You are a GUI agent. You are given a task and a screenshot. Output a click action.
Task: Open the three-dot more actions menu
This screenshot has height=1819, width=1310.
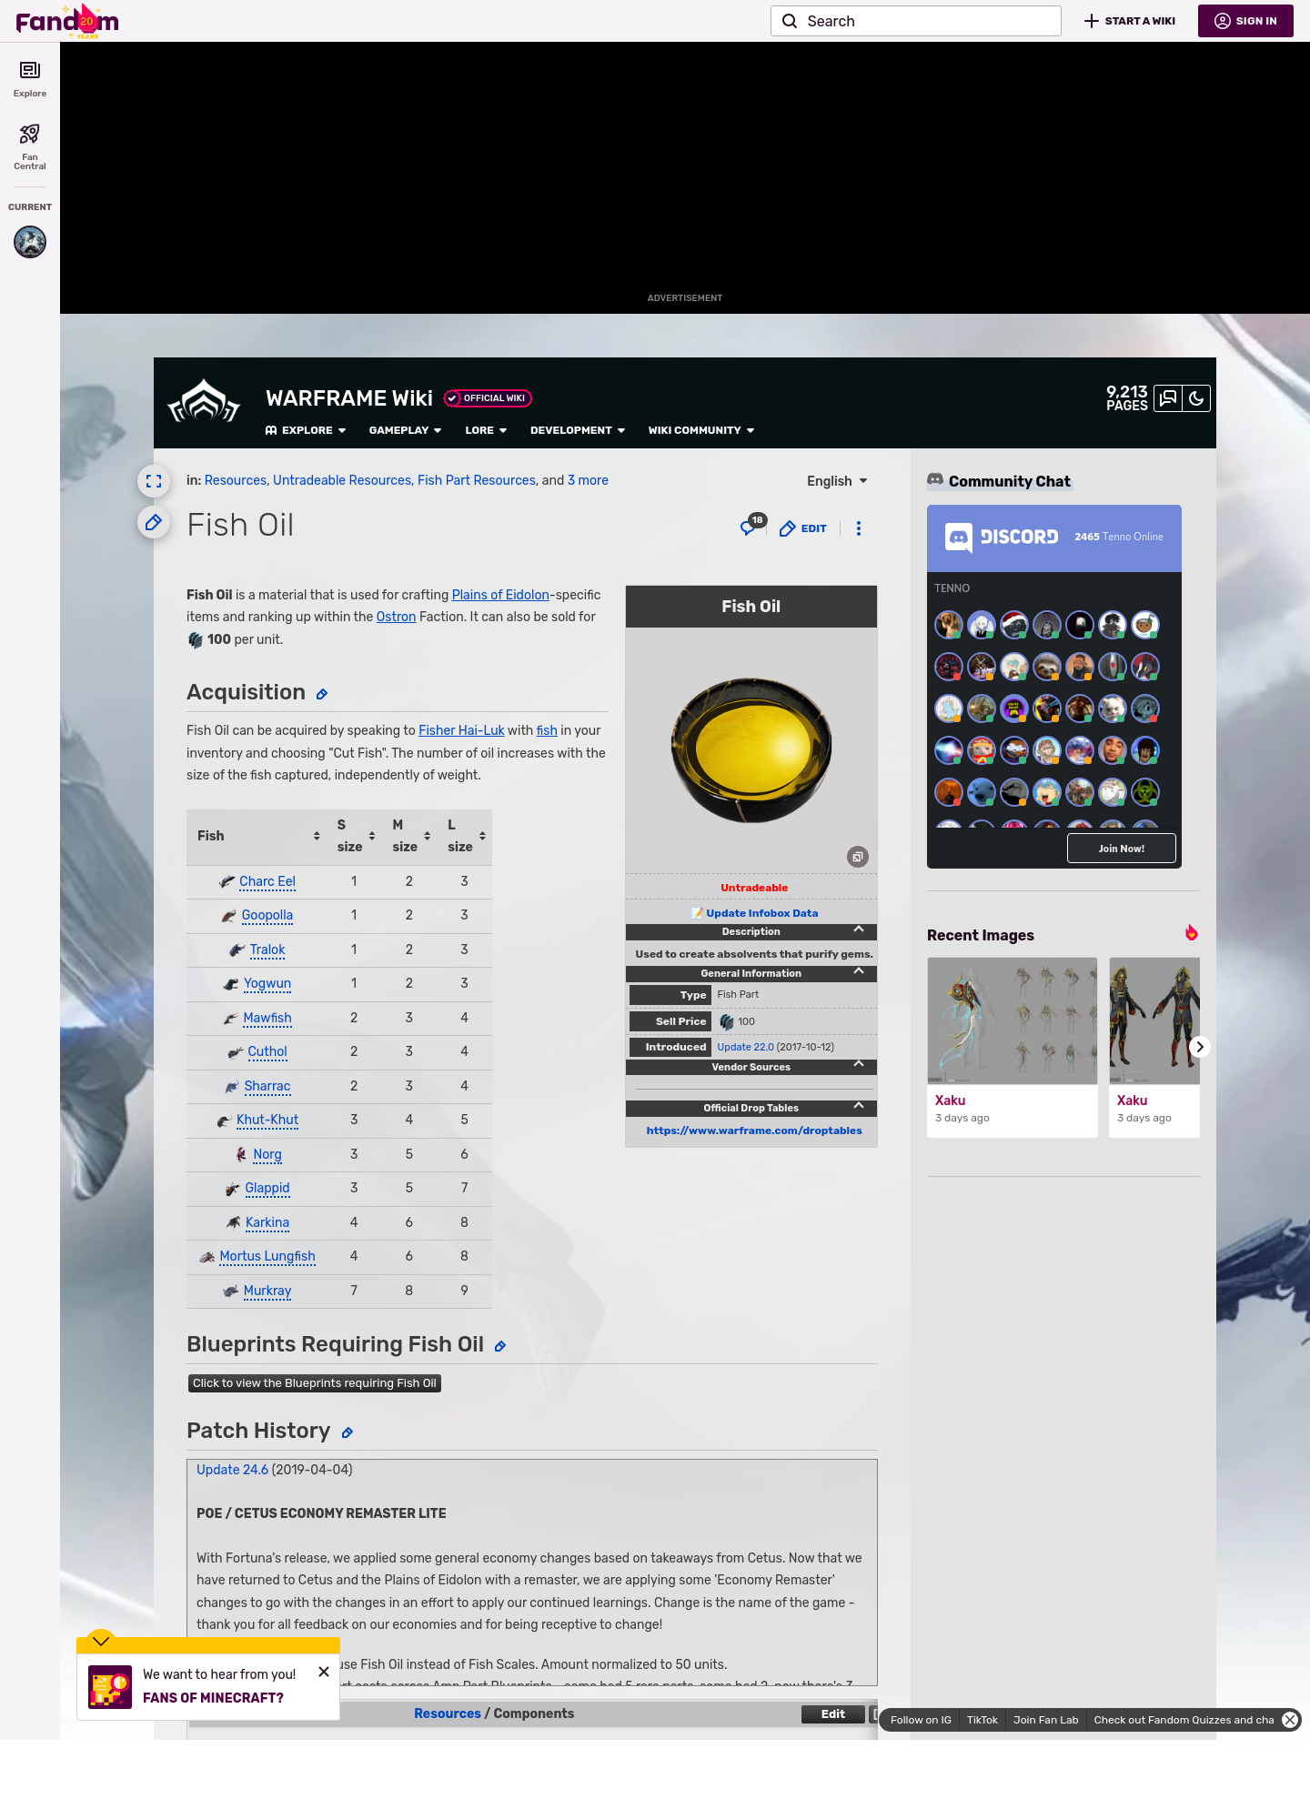click(858, 528)
